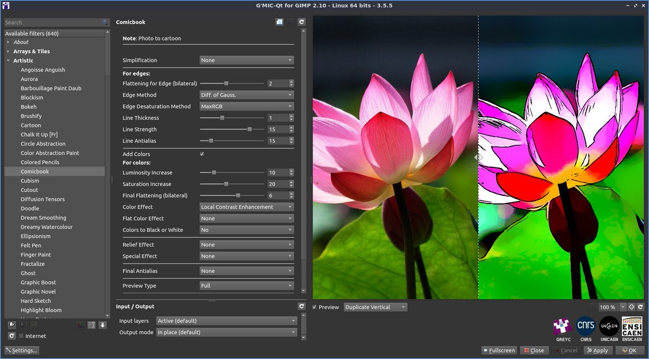Toggle the Add Colors checkbox
The image size is (649, 359).
(202, 154)
